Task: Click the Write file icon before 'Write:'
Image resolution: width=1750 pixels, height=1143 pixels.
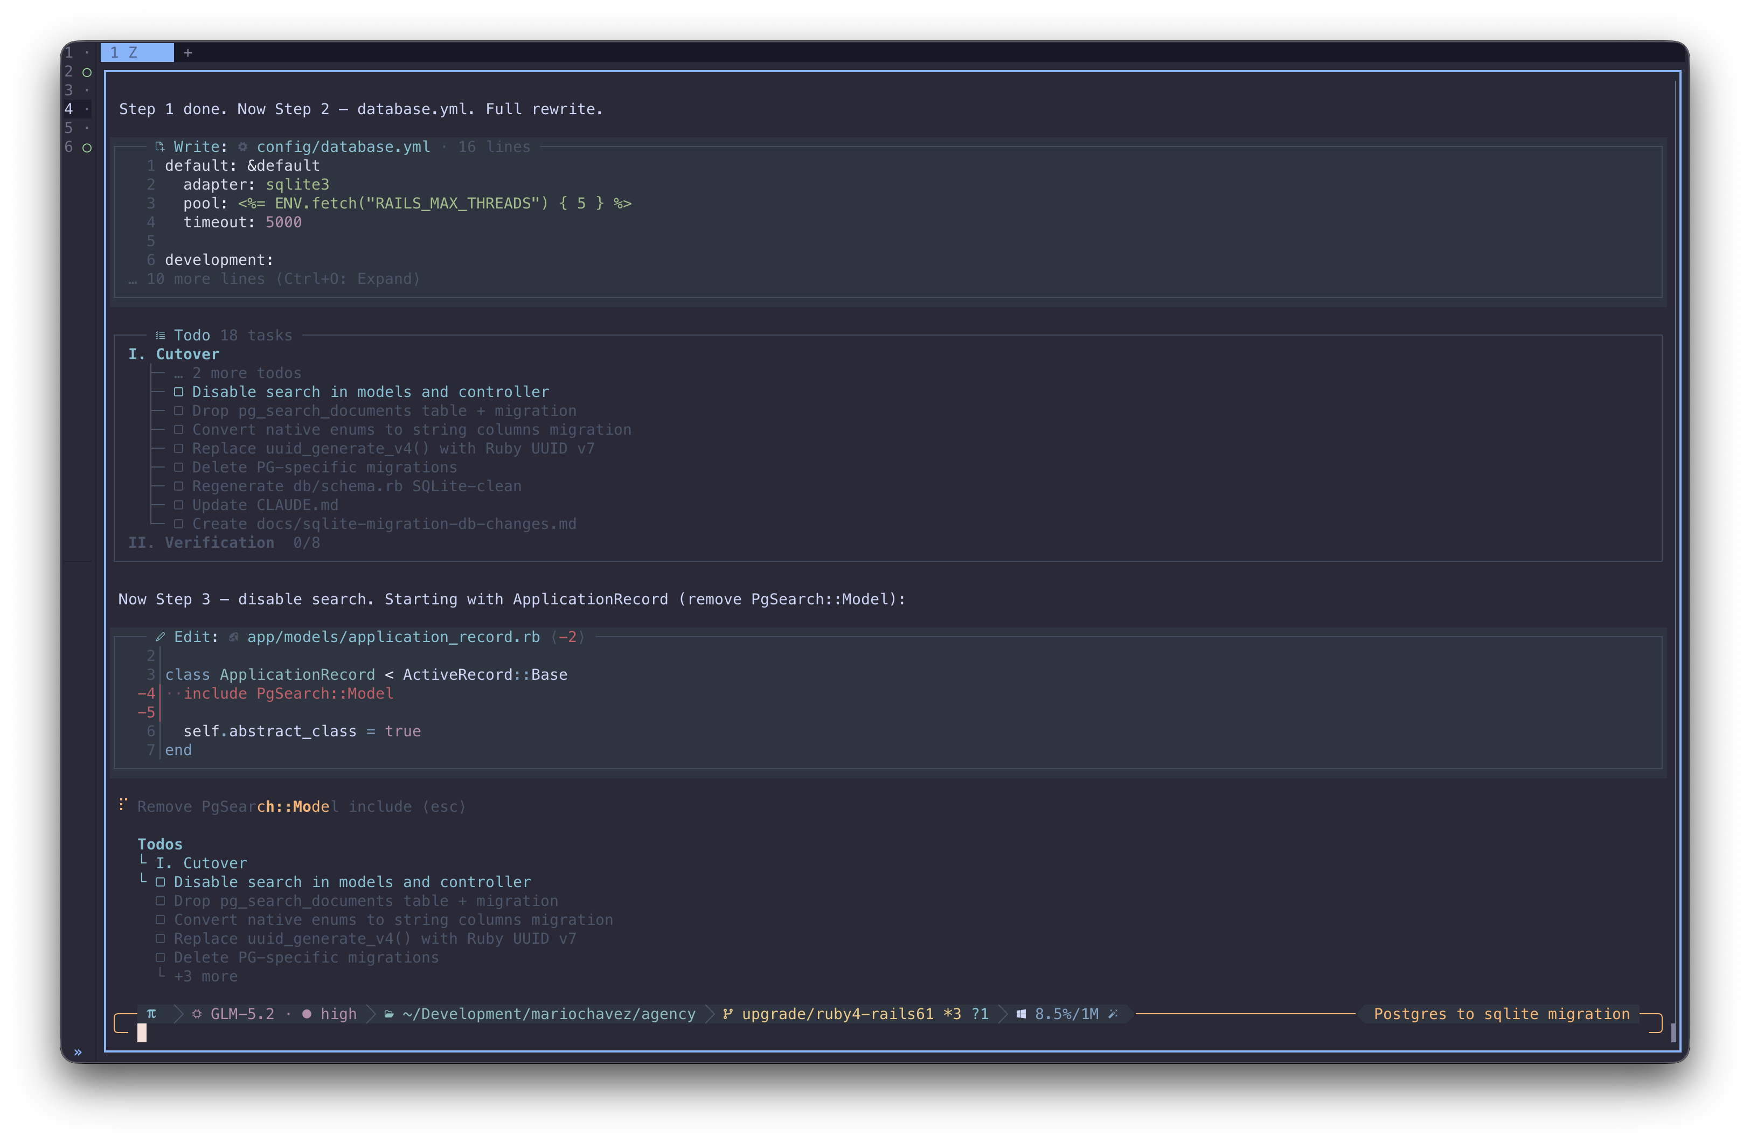Action: 159,147
